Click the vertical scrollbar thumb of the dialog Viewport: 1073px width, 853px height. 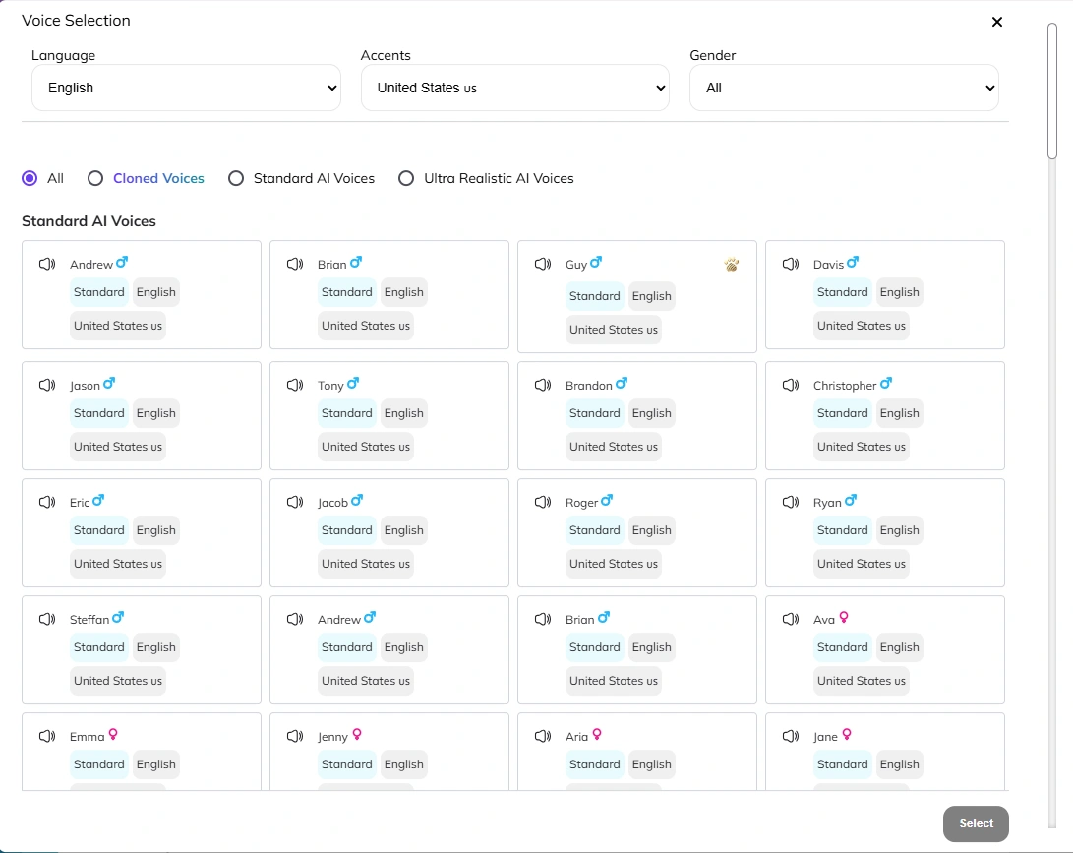pyautogui.click(x=1052, y=91)
